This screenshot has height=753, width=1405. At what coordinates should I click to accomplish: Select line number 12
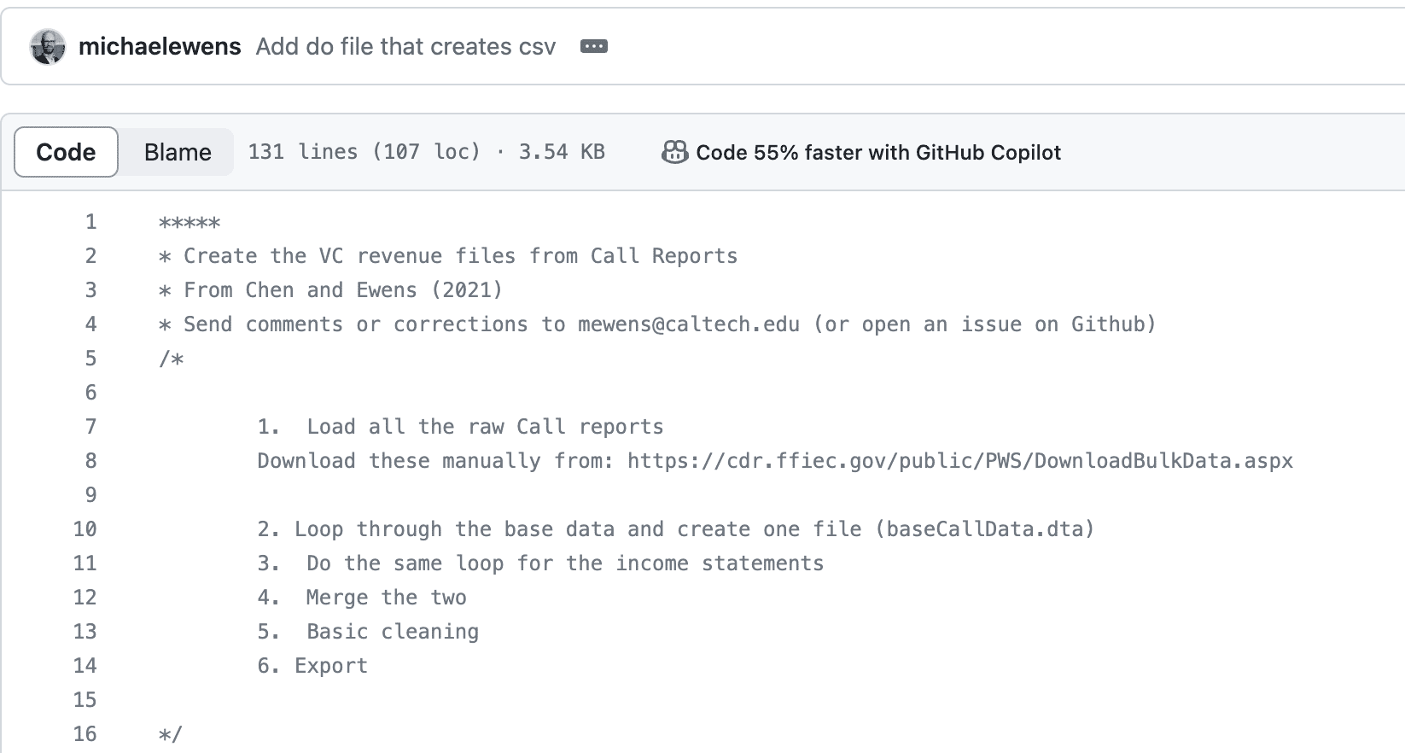(x=85, y=598)
